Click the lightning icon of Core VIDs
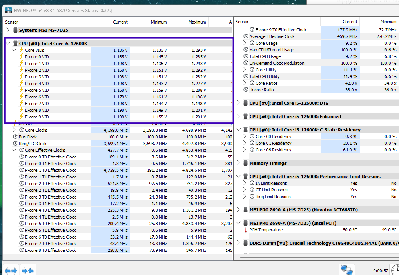 pyautogui.click(x=22, y=50)
